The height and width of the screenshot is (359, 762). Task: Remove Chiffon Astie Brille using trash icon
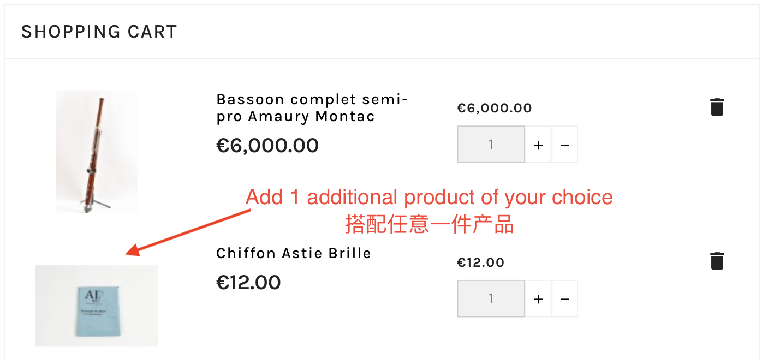click(x=717, y=261)
